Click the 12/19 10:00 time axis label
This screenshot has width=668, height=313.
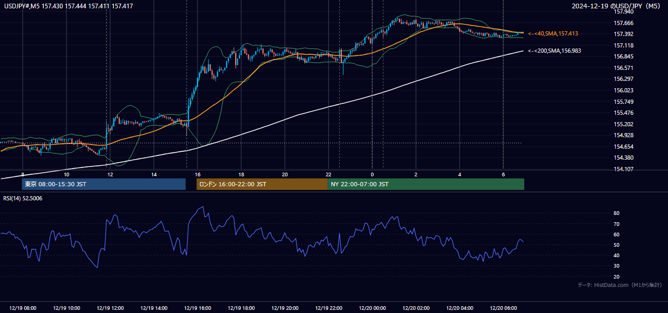click(66, 308)
